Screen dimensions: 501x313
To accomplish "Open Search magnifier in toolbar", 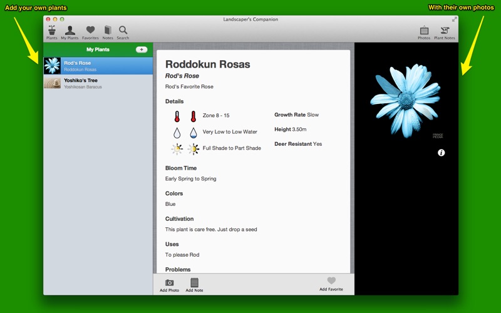I will 123,33.
